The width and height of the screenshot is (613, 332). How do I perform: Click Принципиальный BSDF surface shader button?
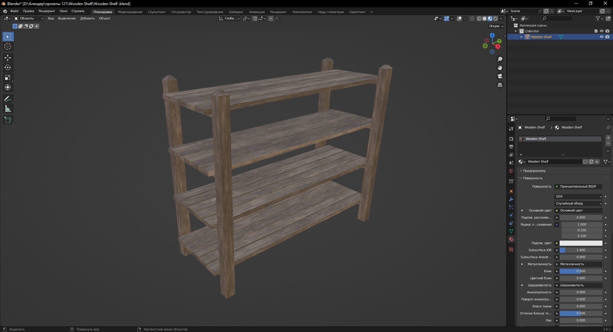pyautogui.click(x=578, y=187)
